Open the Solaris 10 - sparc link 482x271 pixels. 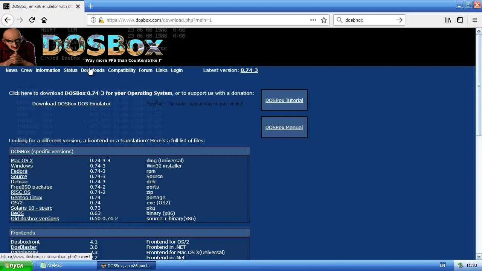(x=32, y=208)
